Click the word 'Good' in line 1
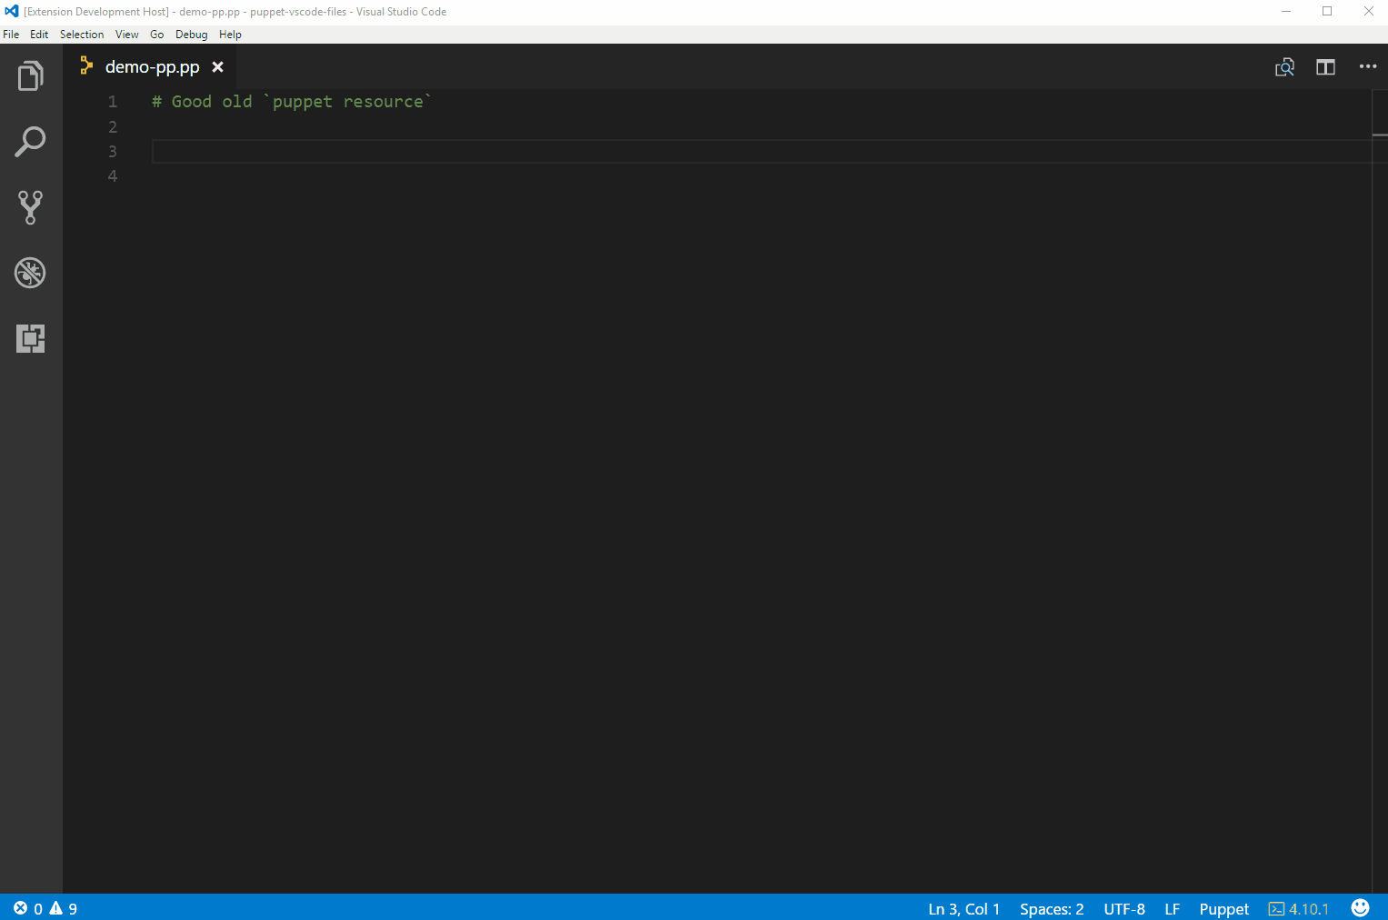Viewport: 1388px width, 920px height. tap(192, 102)
